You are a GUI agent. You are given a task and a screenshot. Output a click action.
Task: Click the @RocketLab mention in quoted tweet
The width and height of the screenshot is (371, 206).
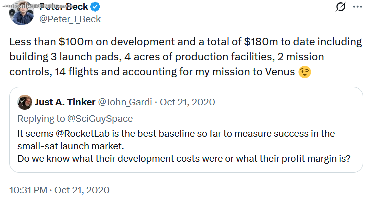83,134
